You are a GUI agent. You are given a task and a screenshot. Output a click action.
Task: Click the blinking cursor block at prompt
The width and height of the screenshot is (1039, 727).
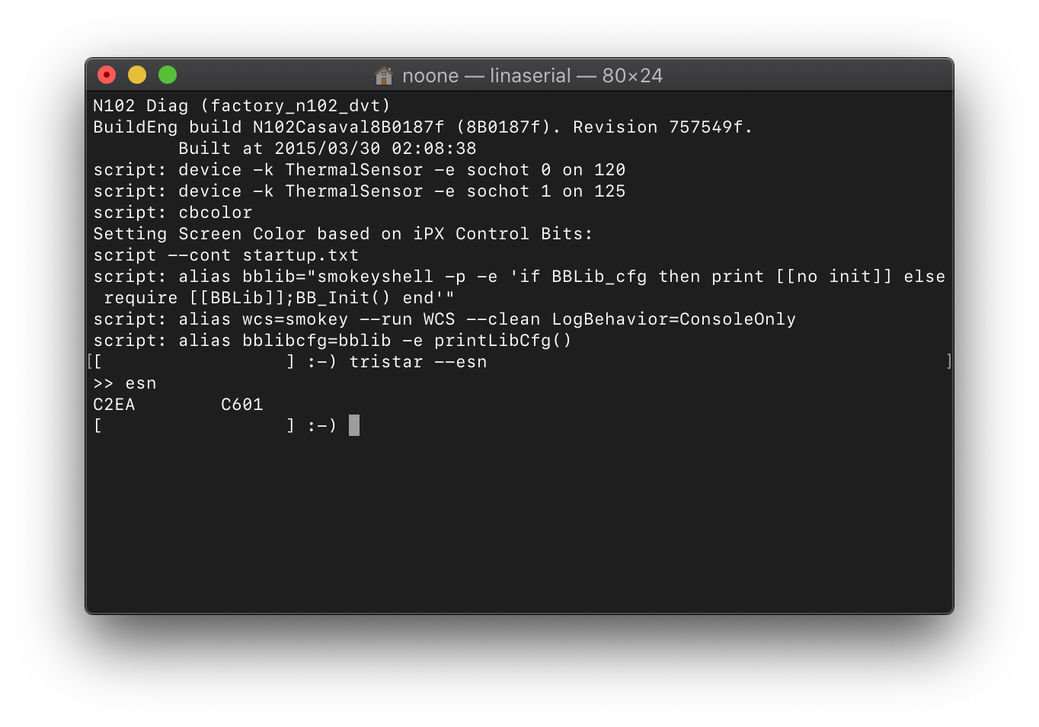pos(354,425)
